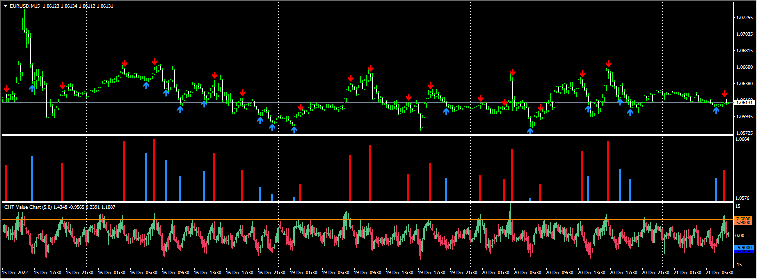The width and height of the screenshot is (757, 279).
Task: Click the rightmost blue buy arrow on price chart
Action: click(x=716, y=110)
